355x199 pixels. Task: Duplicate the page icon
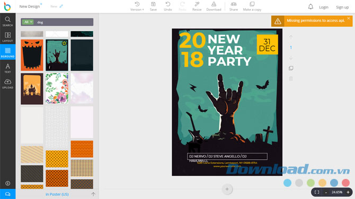coord(291,68)
